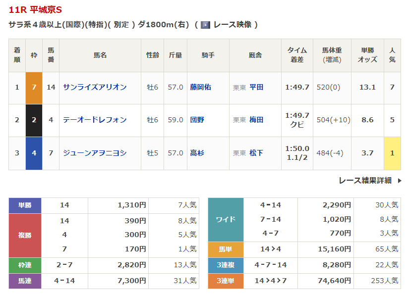Open jockey 高杉 profile link
Screen dimensions: 408x294
(197, 153)
